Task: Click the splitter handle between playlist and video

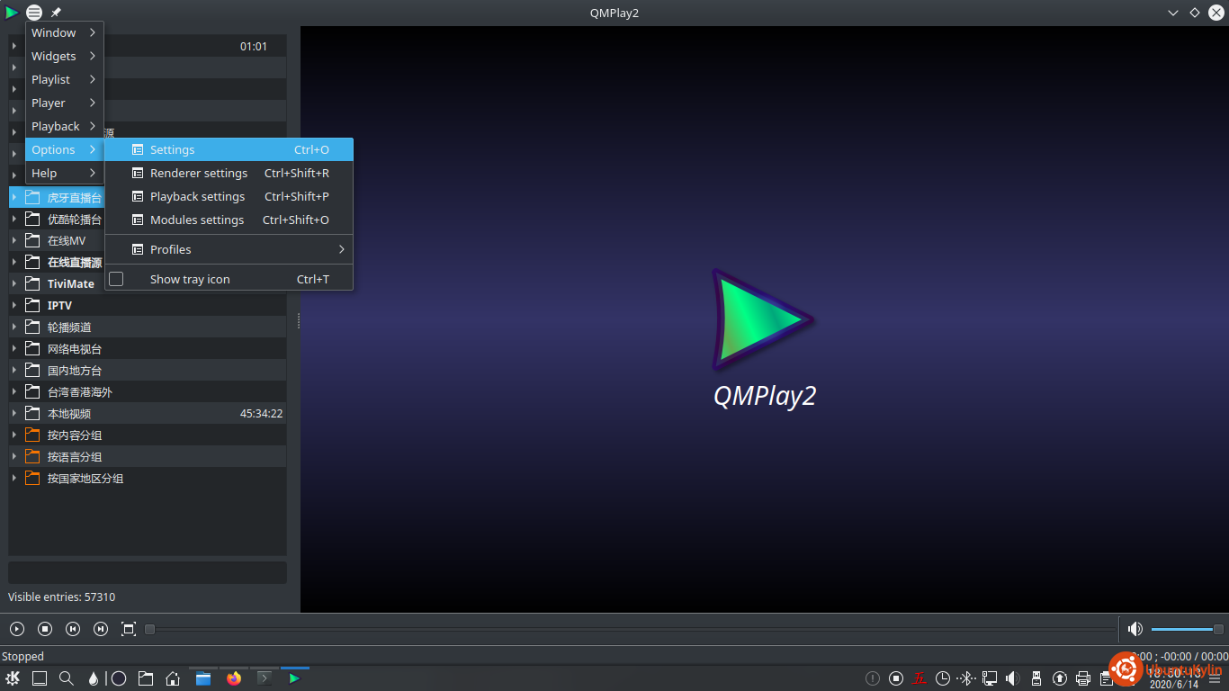Action: tap(298, 321)
